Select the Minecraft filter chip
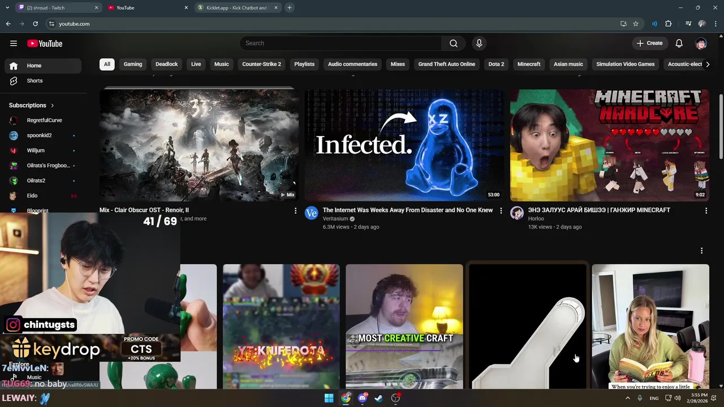 pos(529,64)
